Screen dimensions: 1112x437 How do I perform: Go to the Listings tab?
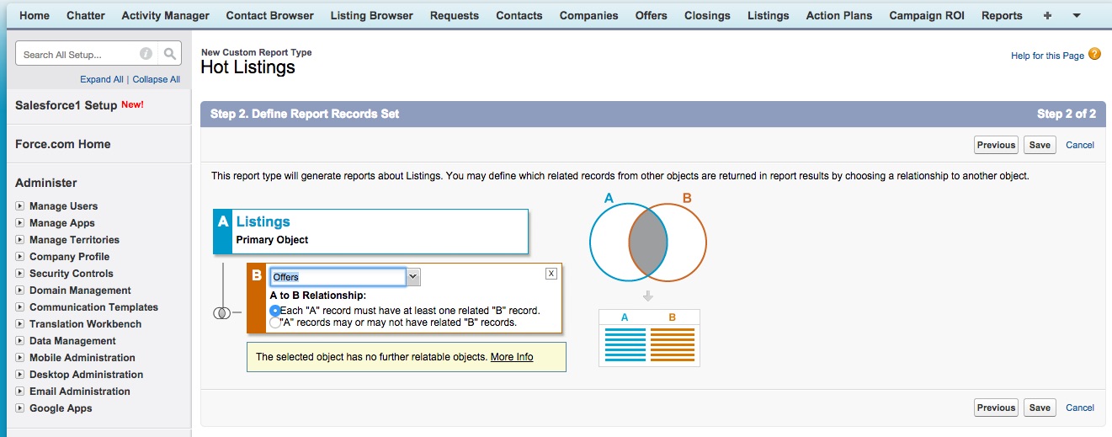click(x=769, y=15)
